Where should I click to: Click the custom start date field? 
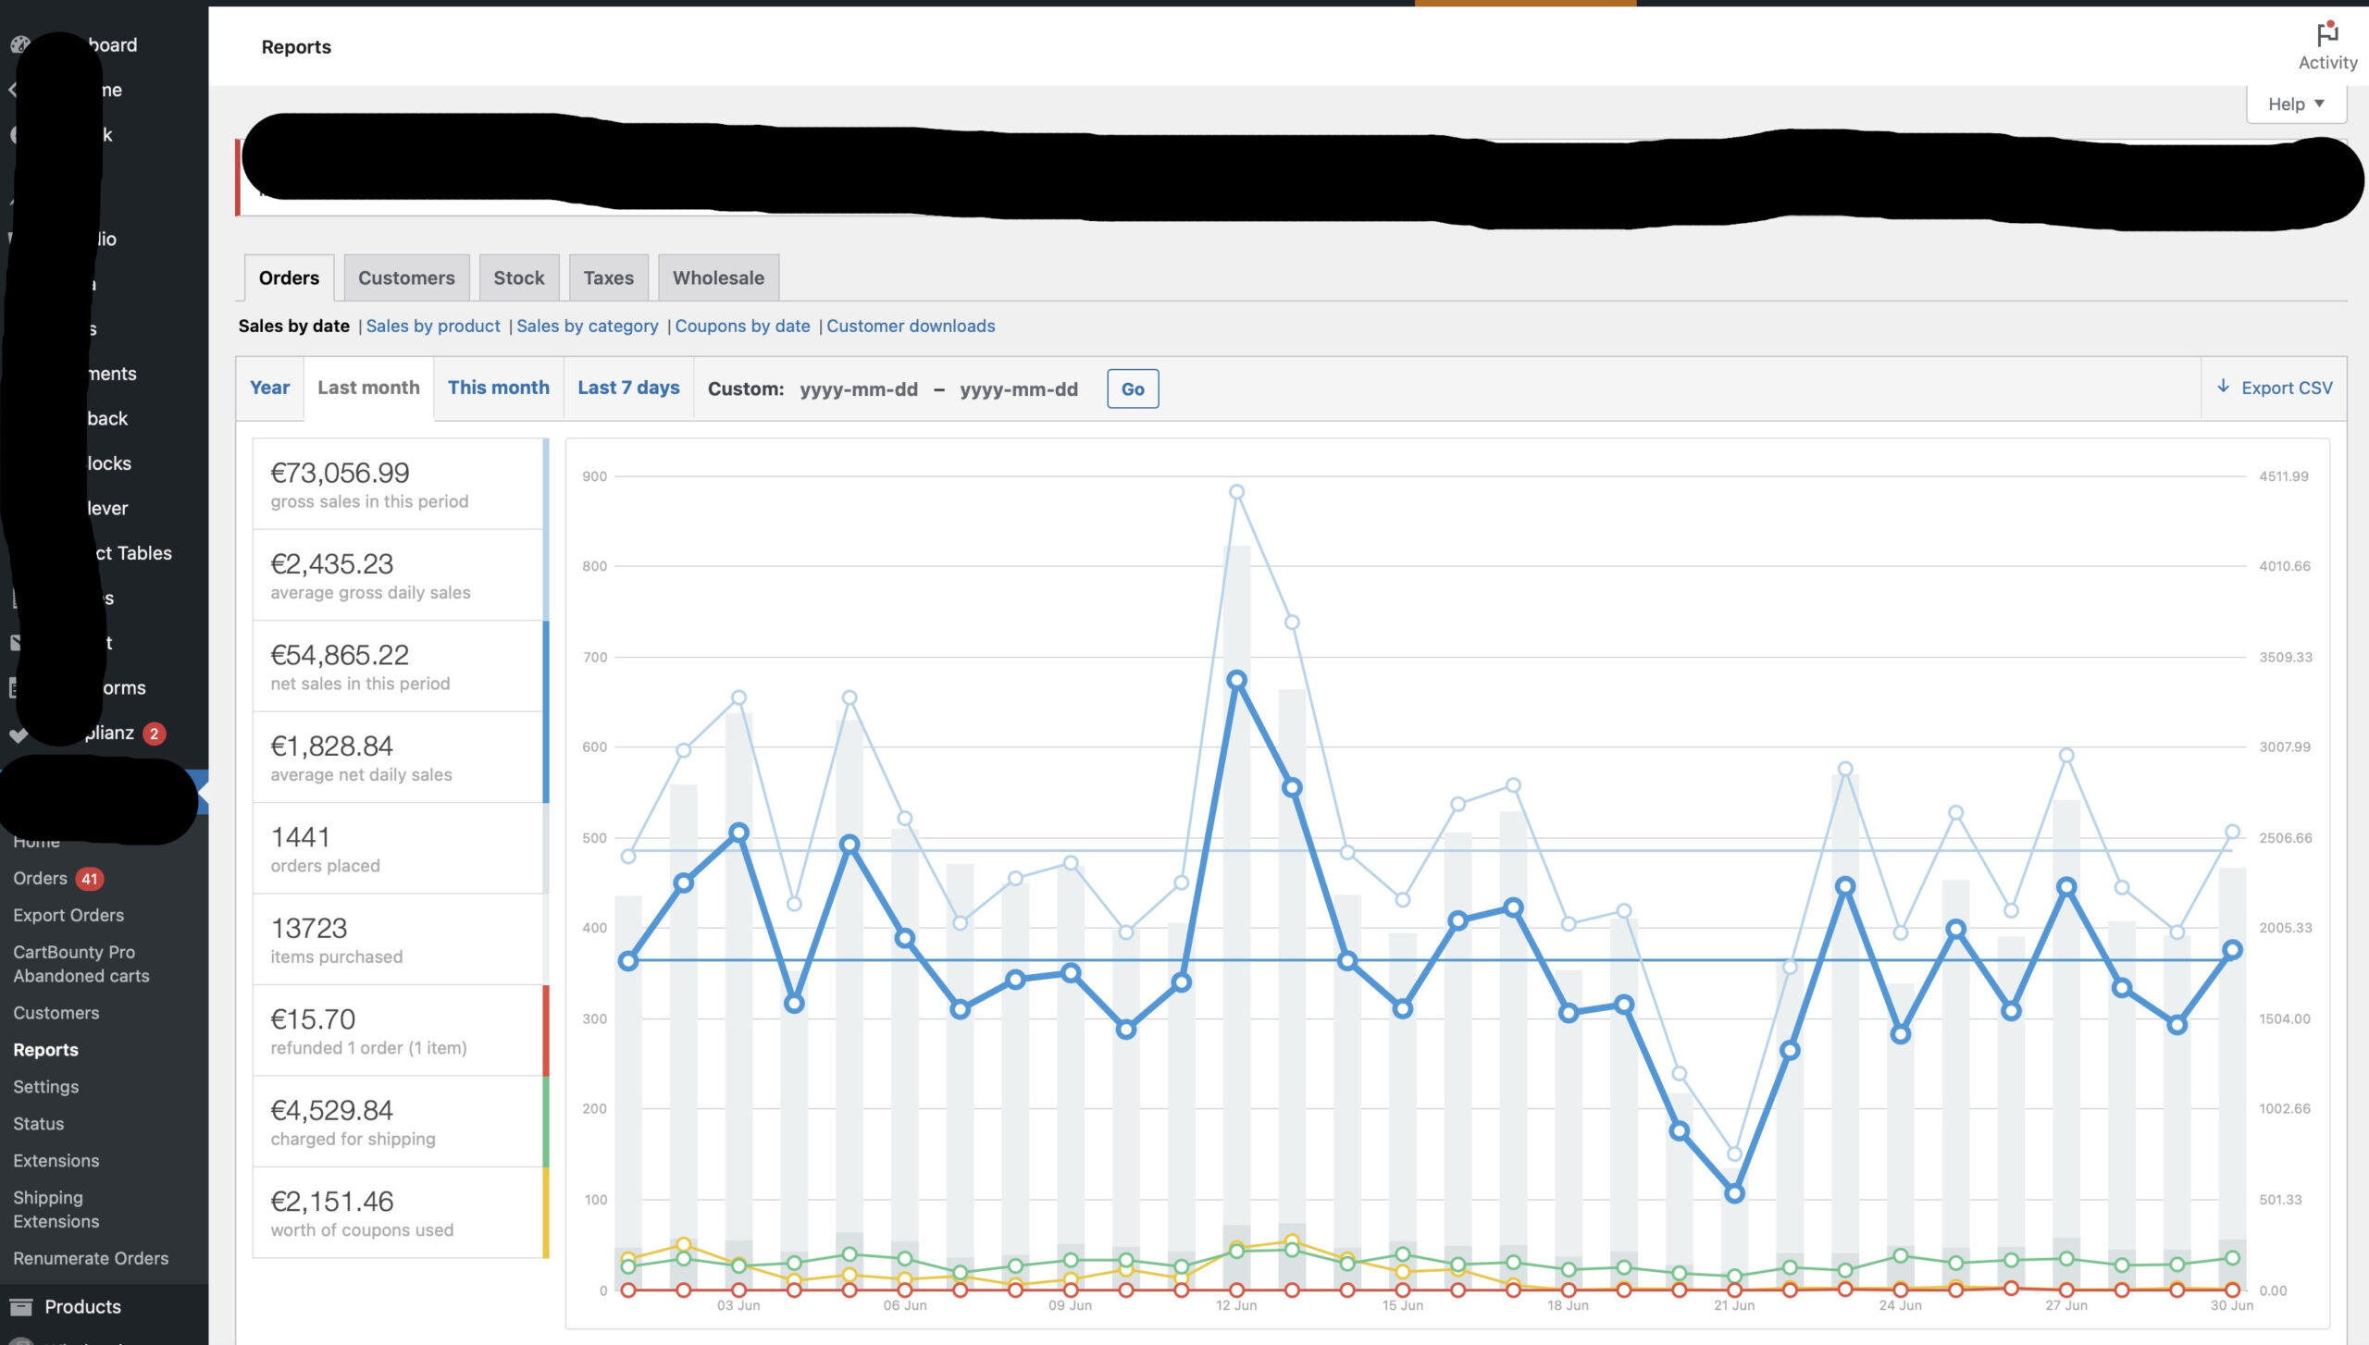click(x=858, y=389)
